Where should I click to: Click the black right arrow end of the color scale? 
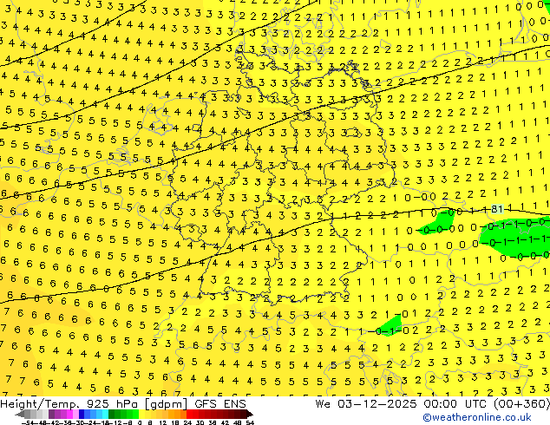250,414
